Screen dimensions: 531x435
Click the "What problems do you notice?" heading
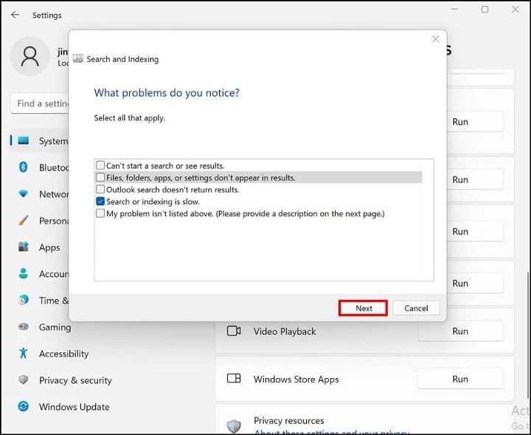pos(167,92)
